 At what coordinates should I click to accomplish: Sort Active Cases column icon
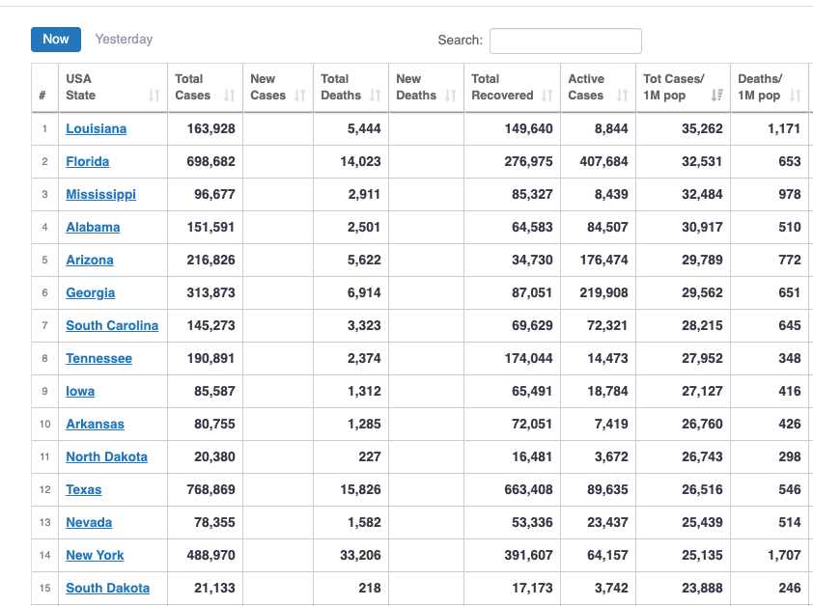tap(622, 96)
